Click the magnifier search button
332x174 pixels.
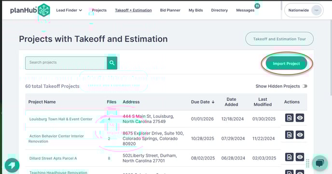coord(112,63)
